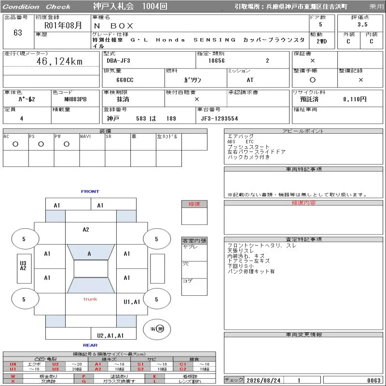Click the "U3 A2" side damage box

point(24,268)
